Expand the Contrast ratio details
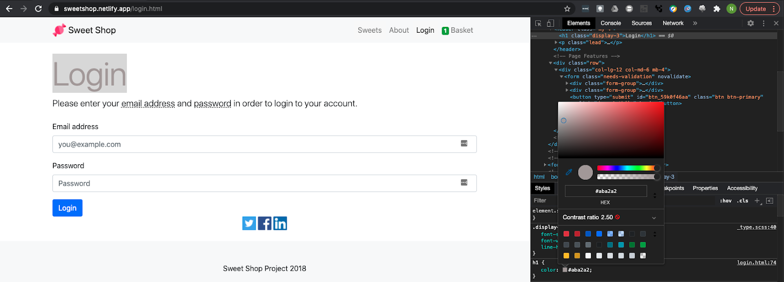784x282 pixels. [654, 217]
